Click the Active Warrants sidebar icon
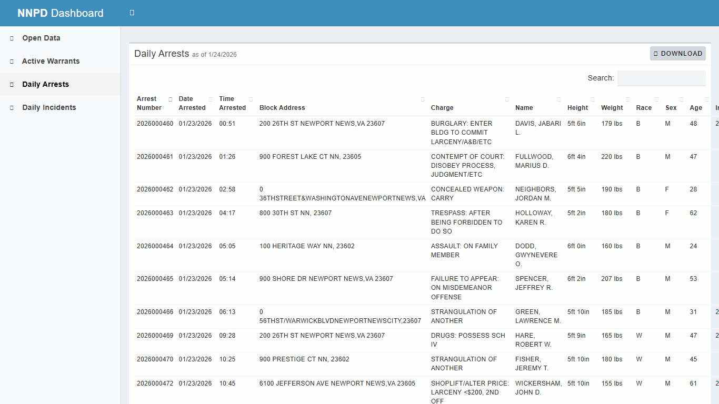The width and height of the screenshot is (719, 404). 11,61
